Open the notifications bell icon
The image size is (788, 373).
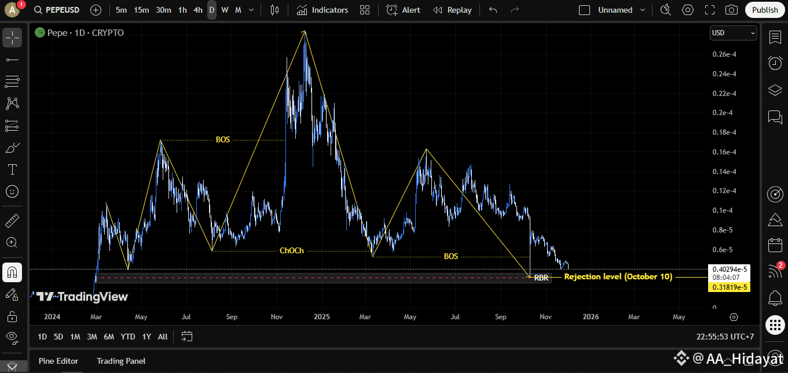coord(775,298)
